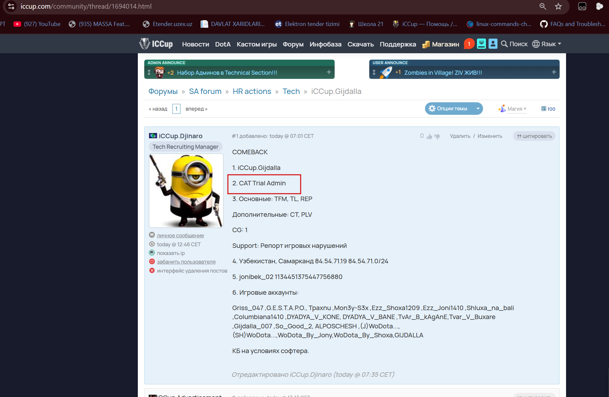Open the Кастом игры section

click(257, 44)
